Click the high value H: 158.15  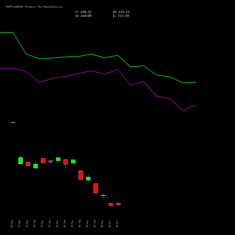tap(121, 12)
